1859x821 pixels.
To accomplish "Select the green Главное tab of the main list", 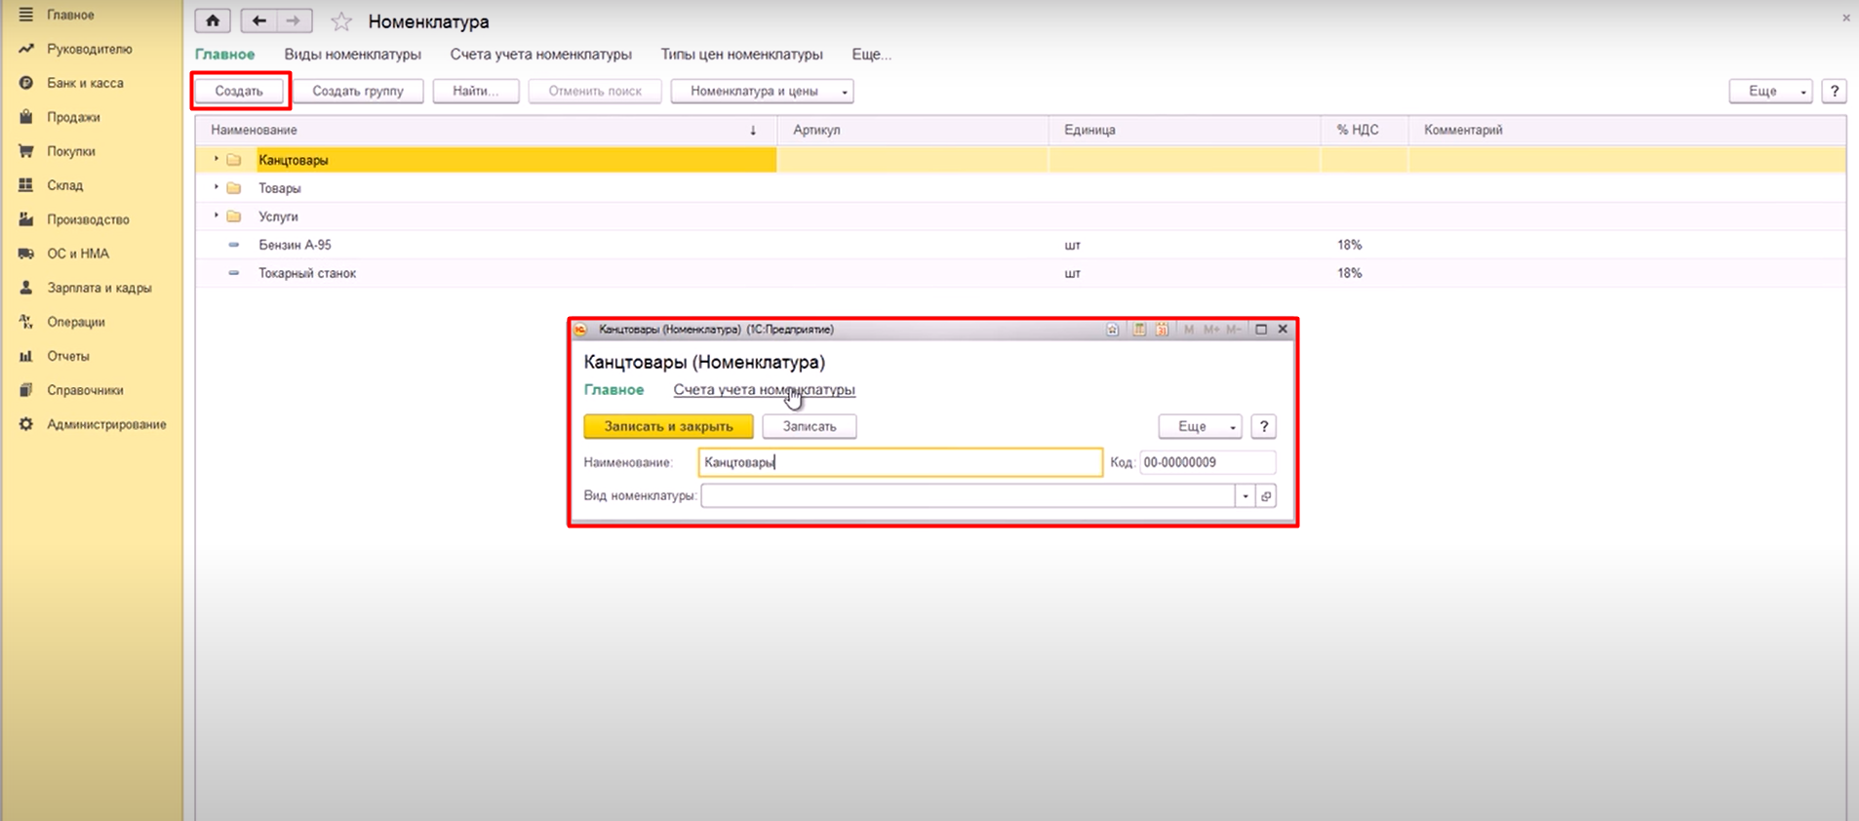I will [x=224, y=55].
